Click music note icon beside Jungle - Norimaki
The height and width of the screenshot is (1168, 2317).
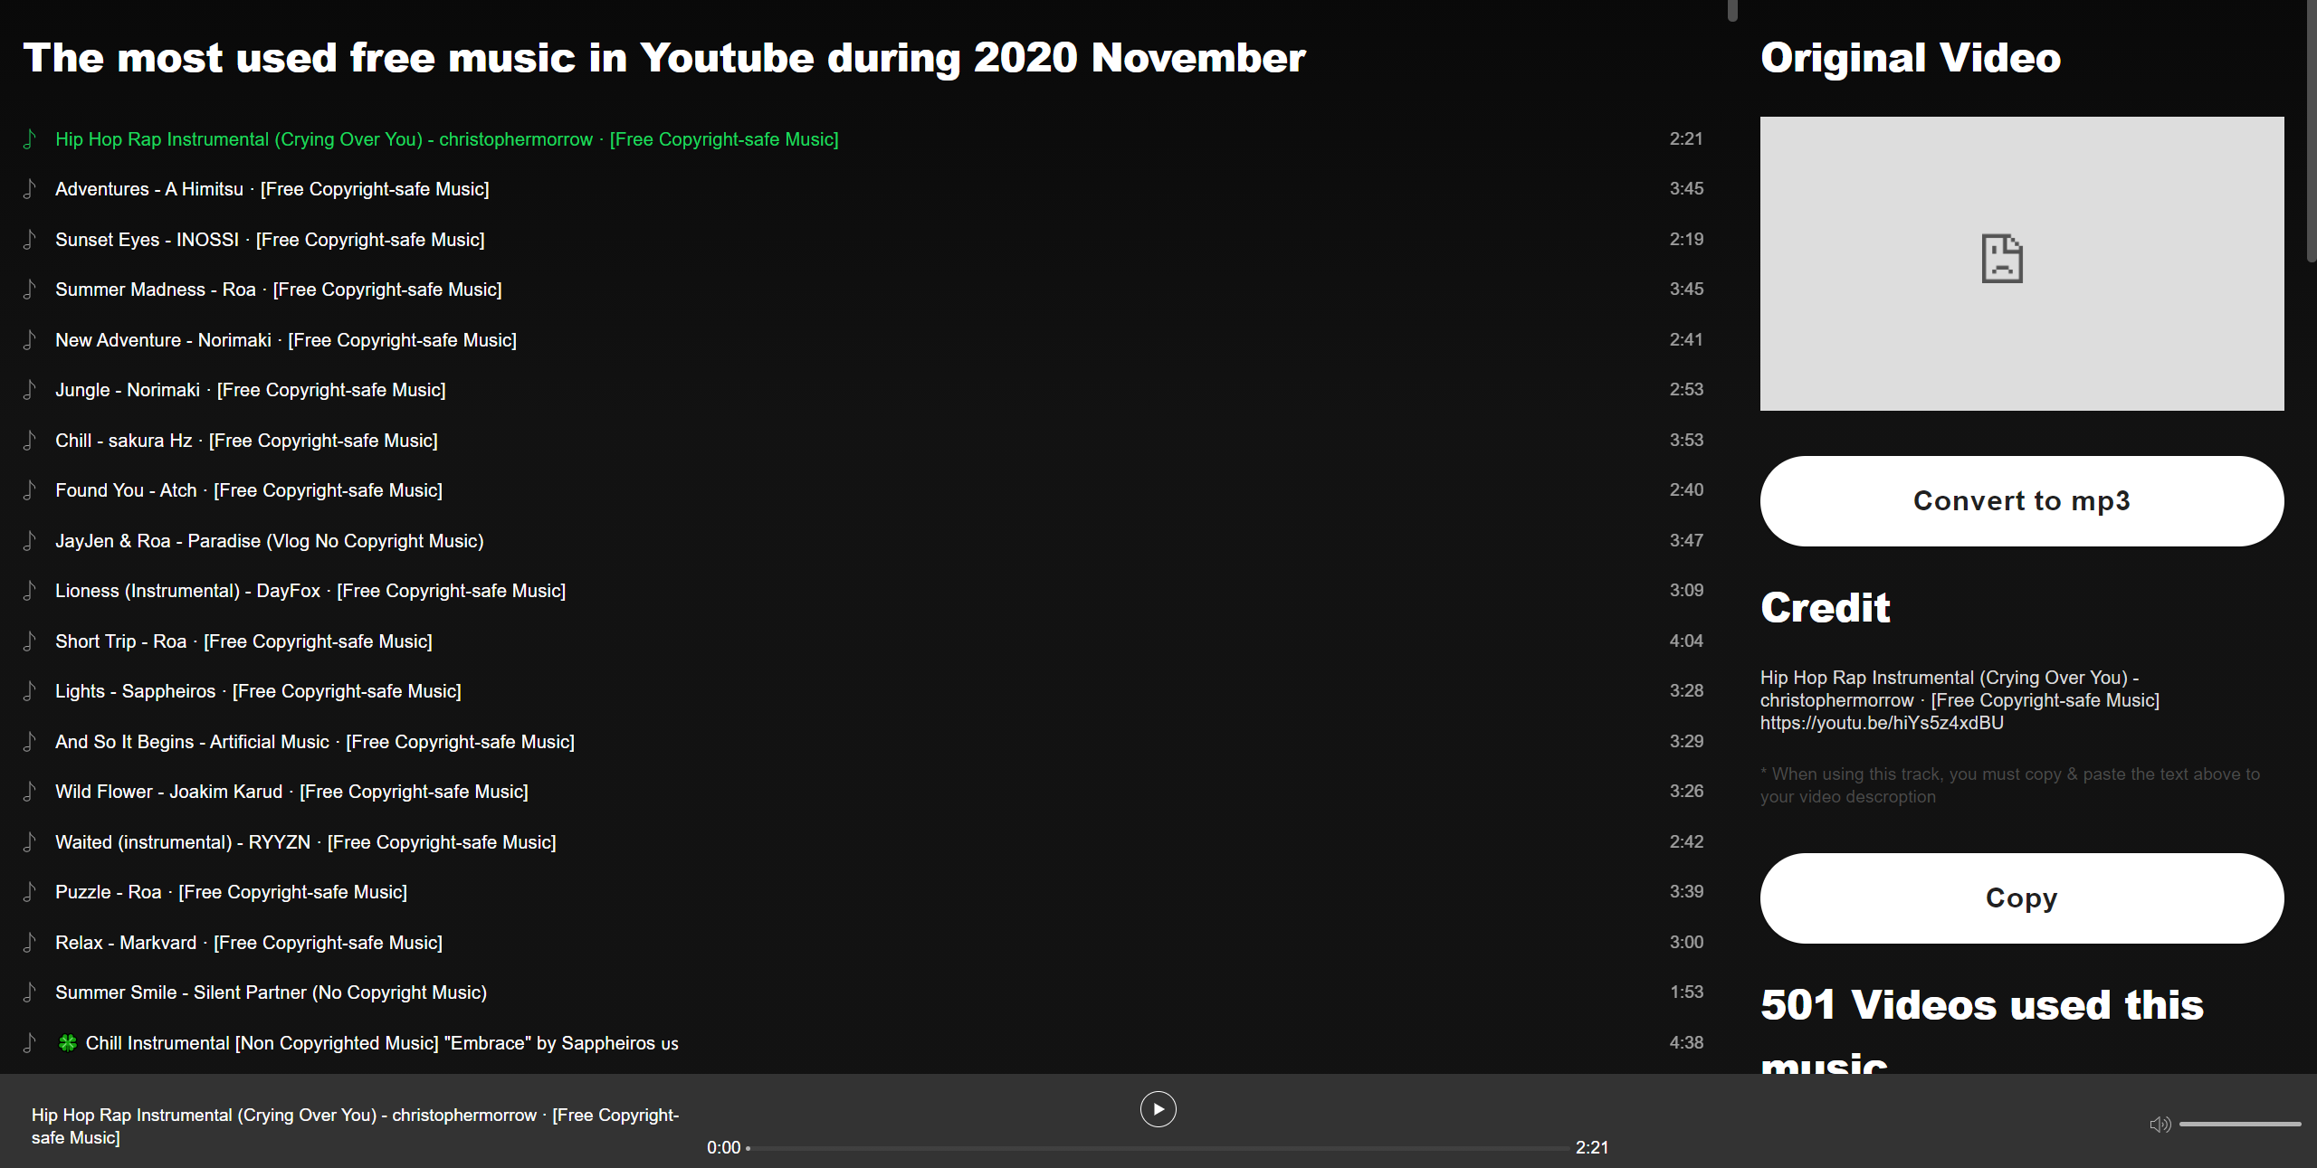tap(30, 390)
